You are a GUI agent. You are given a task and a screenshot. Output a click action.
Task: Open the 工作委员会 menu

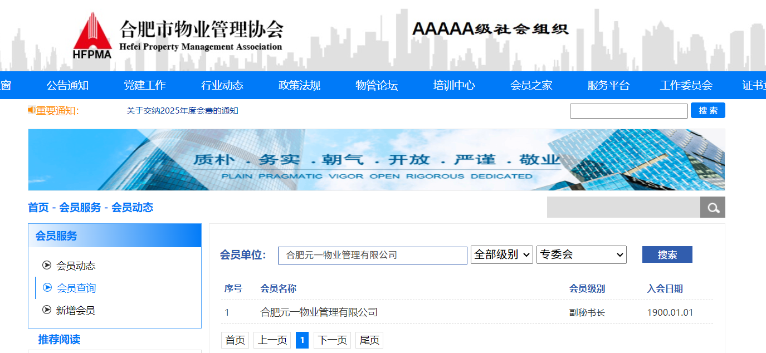pos(686,85)
